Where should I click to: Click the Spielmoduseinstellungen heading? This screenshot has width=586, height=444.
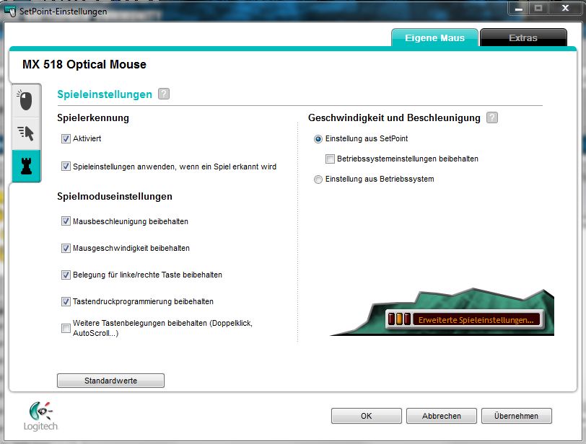115,196
